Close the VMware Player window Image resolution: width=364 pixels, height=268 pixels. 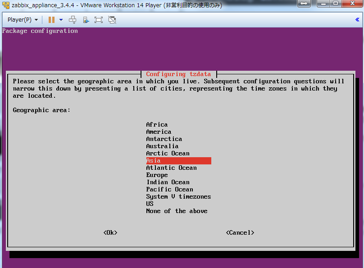point(352,4)
